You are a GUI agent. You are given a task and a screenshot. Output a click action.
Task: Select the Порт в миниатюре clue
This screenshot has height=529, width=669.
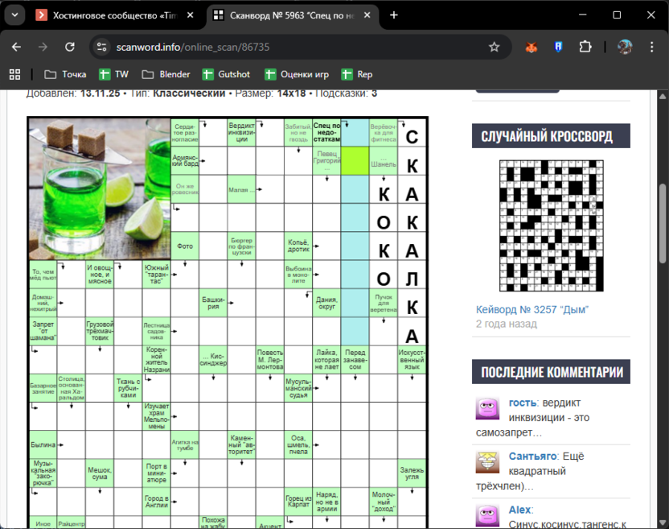[x=156, y=473]
